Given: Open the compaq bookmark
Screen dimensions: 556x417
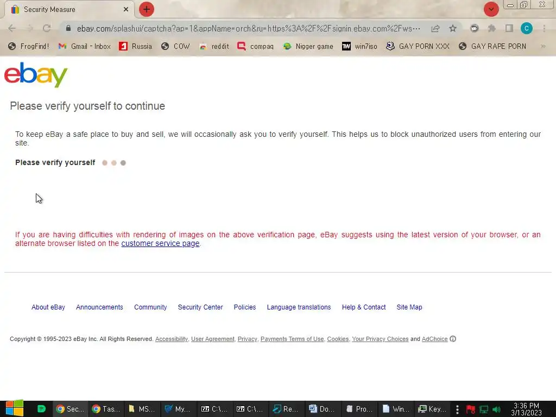Looking at the screenshot, I should tap(256, 47).
